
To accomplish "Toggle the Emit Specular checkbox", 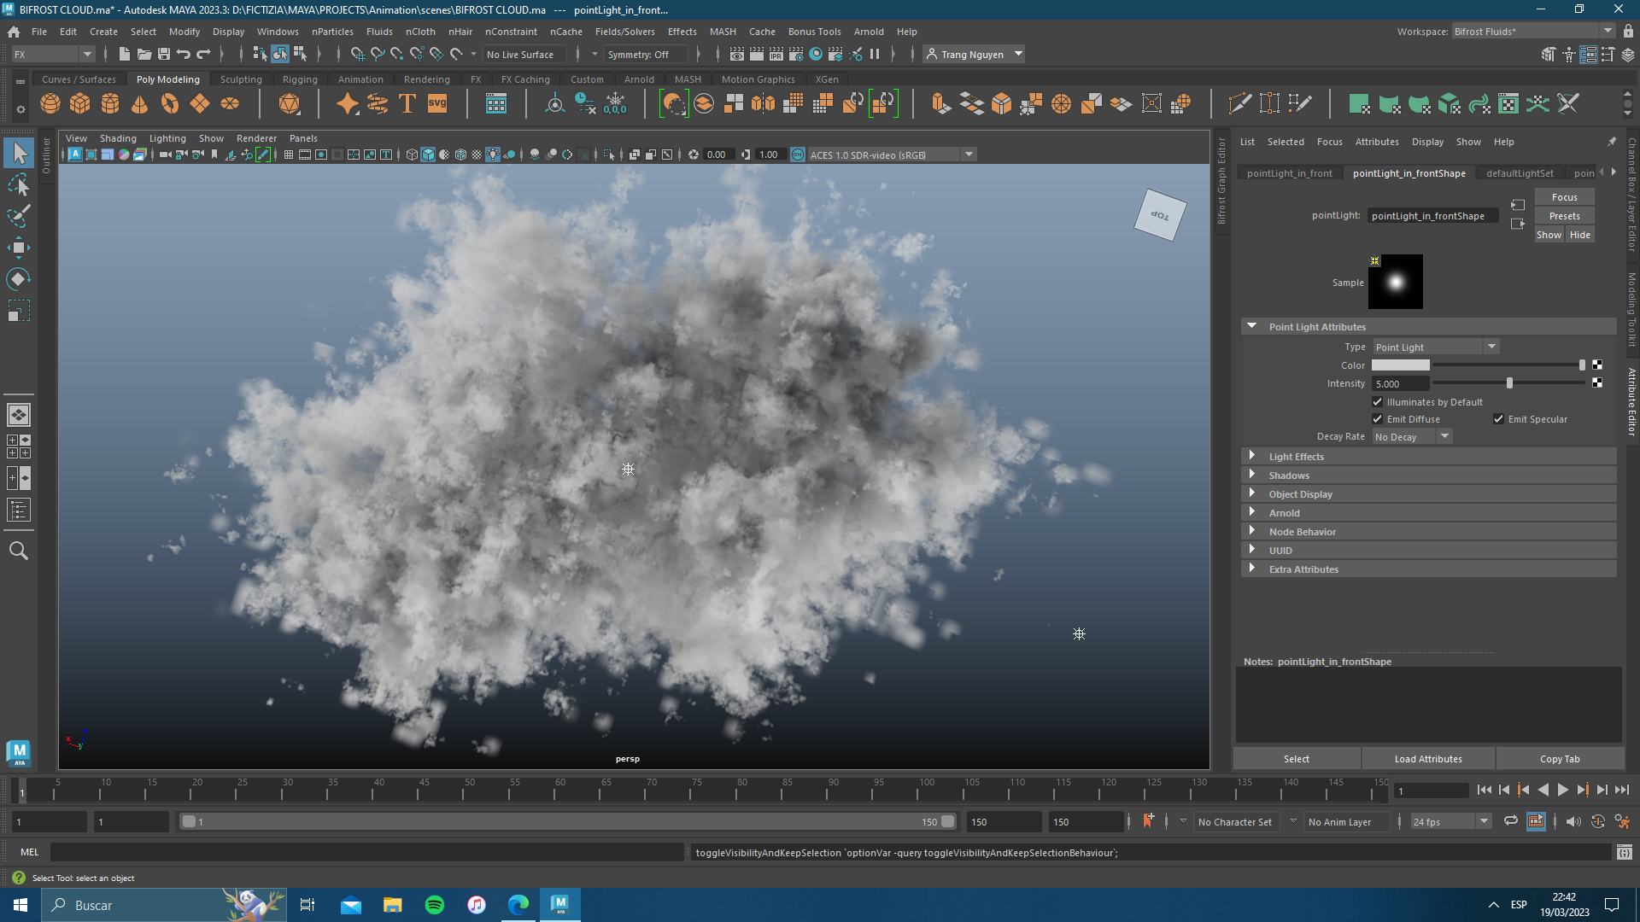I will click(x=1498, y=419).
